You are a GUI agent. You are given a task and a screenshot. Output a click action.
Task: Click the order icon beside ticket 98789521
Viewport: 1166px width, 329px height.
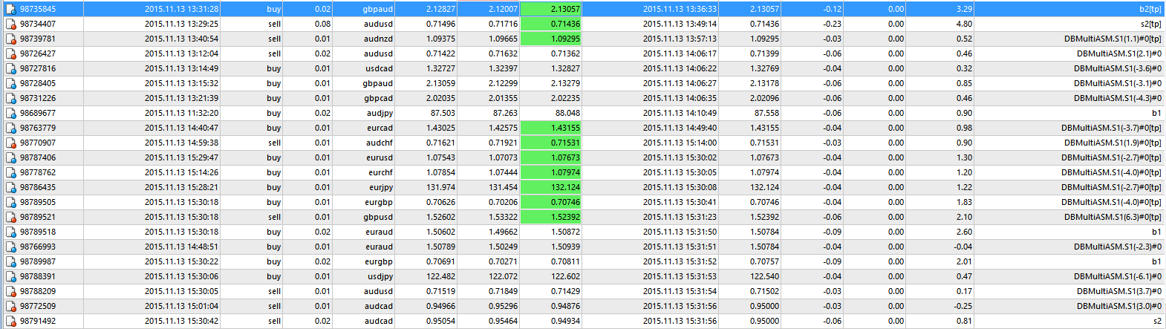click(11, 217)
